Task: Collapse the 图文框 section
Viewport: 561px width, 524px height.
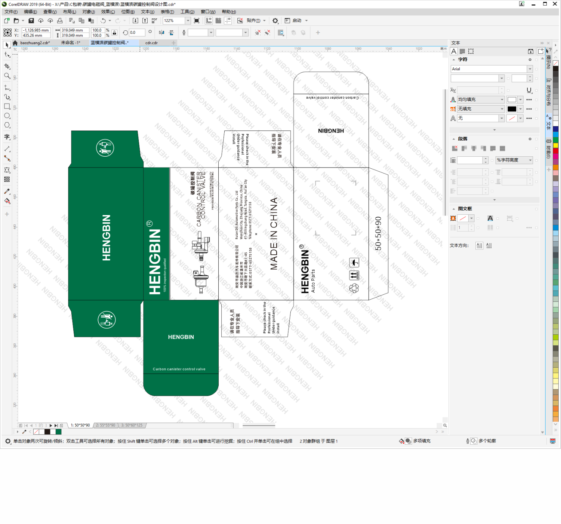Action: (454, 209)
